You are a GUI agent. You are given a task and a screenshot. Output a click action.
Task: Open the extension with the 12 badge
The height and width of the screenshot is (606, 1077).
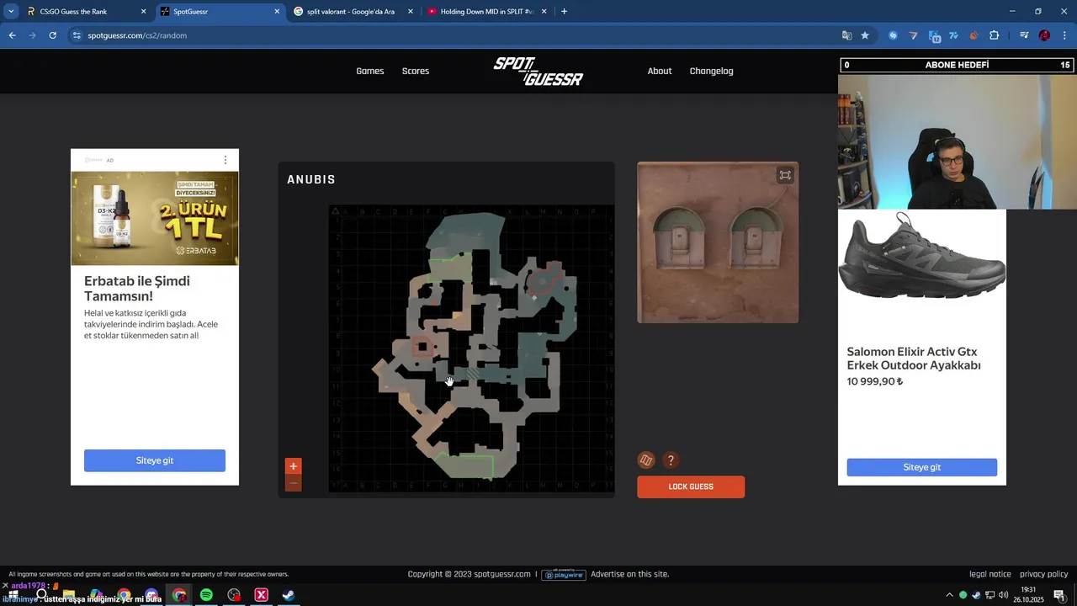pyautogui.click(x=934, y=35)
